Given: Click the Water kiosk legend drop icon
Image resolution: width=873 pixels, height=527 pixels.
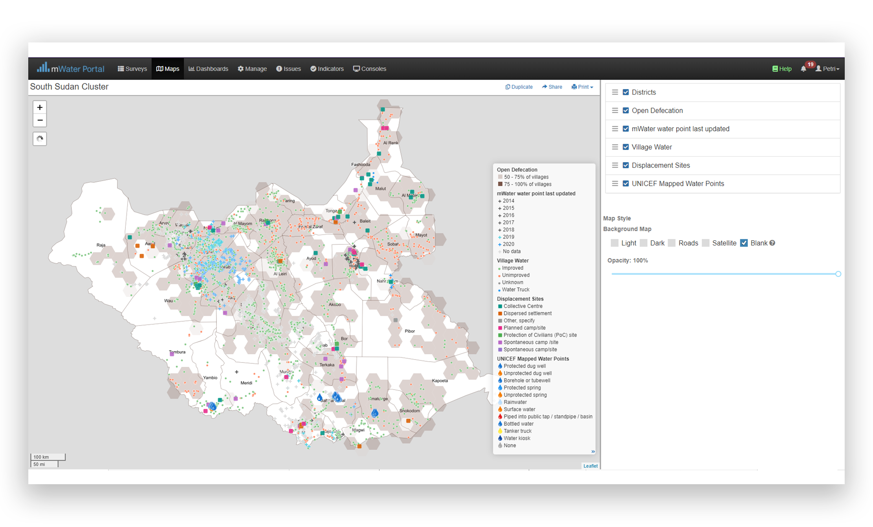Looking at the screenshot, I should pyautogui.click(x=500, y=438).
